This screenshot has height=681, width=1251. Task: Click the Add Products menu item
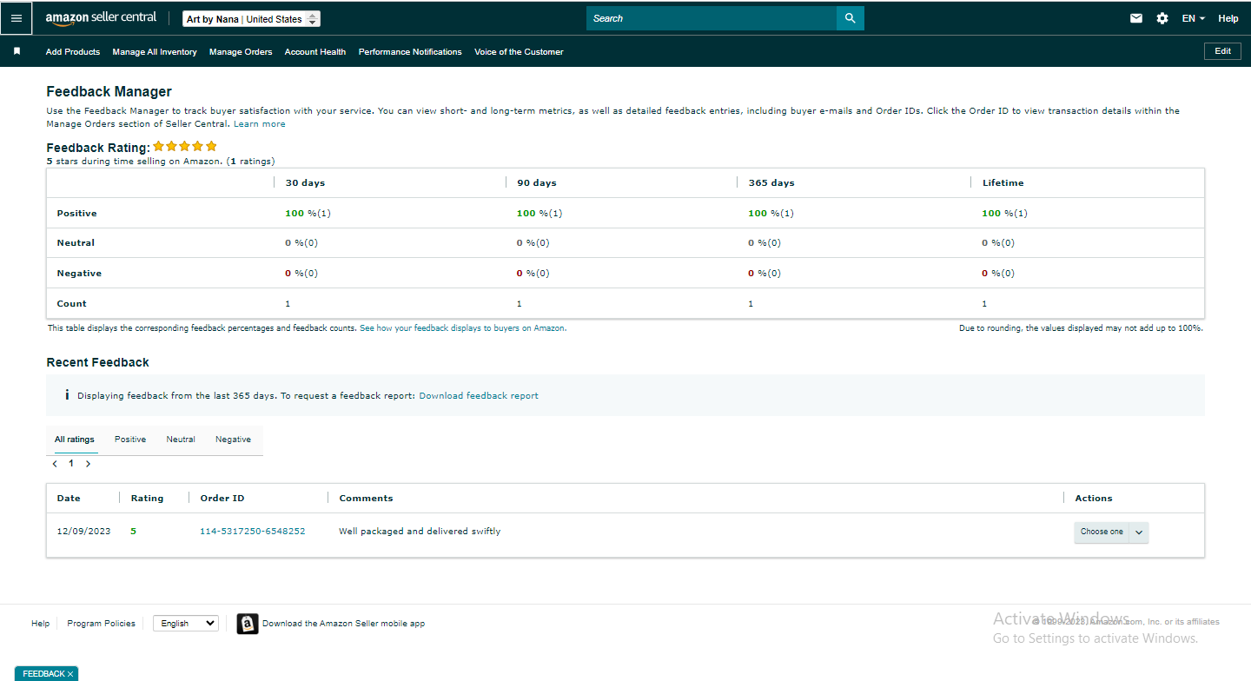73,52
